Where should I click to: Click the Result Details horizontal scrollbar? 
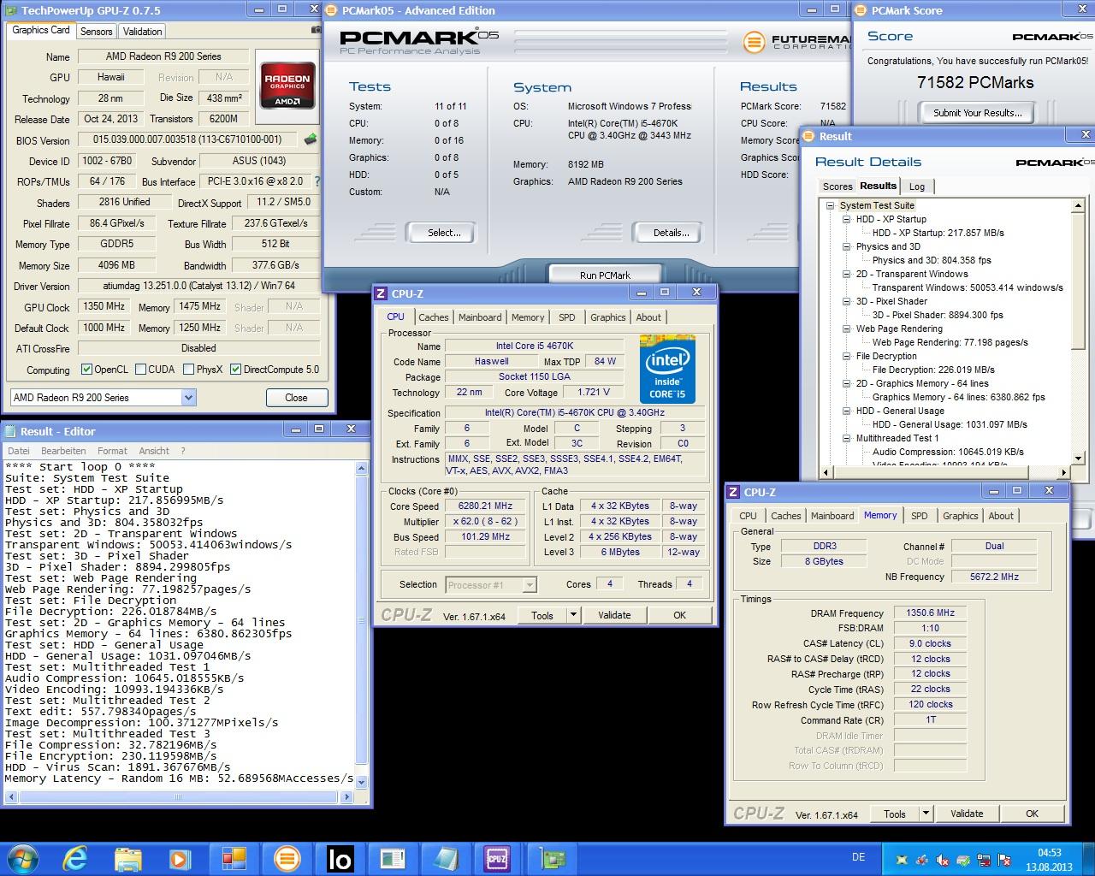944,472
